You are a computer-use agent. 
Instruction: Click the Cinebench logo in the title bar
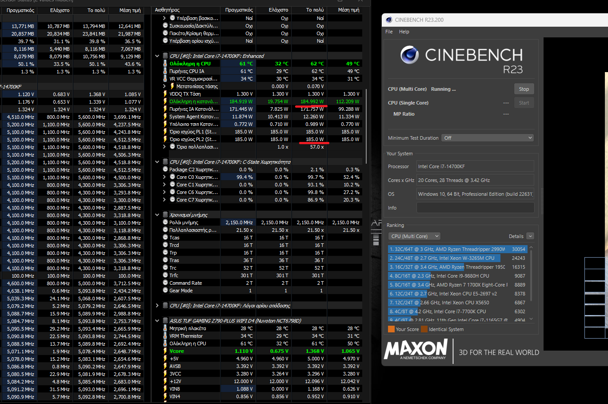389,20
